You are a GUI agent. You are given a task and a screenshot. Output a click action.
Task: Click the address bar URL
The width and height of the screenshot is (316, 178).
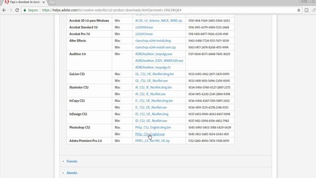point(112,10)
